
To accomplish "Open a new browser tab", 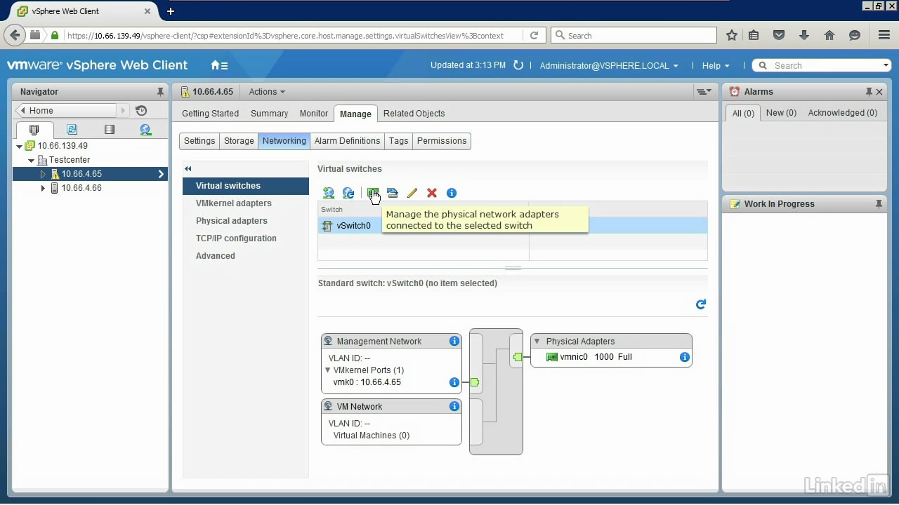I will click(x=171, y=11).
